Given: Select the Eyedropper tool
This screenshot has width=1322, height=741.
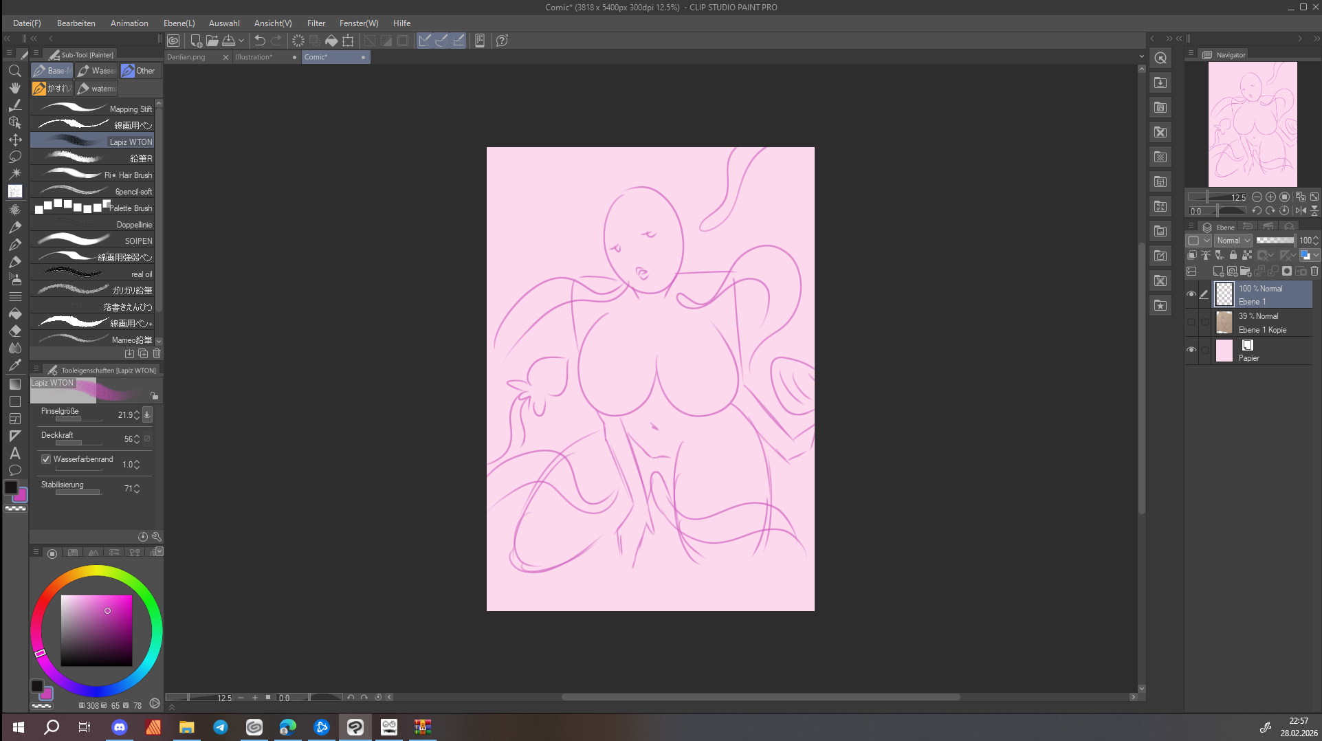Looking at the screenshot, I should point(14,365).
